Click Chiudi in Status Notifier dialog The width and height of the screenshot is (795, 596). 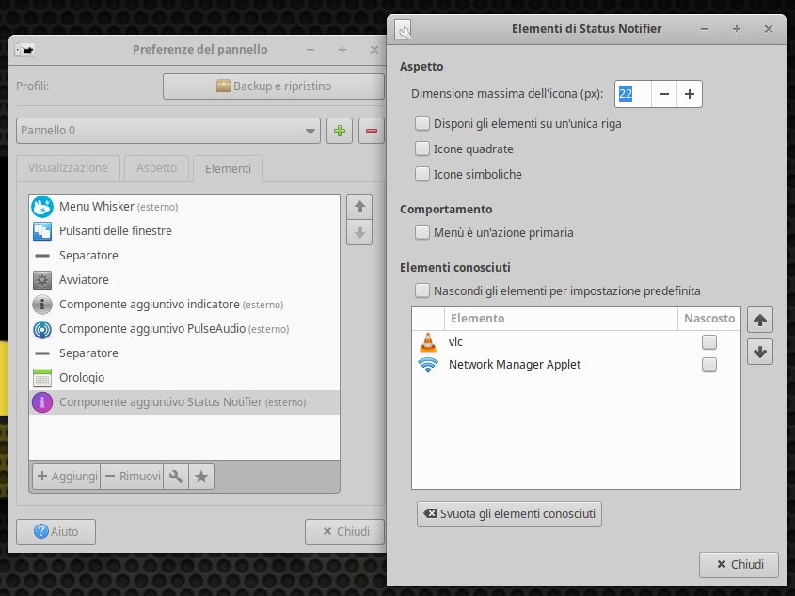click(739, 565)
